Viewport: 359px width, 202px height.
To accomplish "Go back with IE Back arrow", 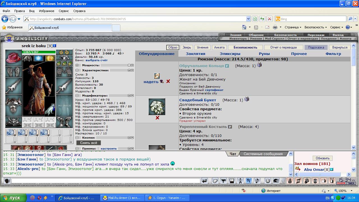I will tap(5, 19).
